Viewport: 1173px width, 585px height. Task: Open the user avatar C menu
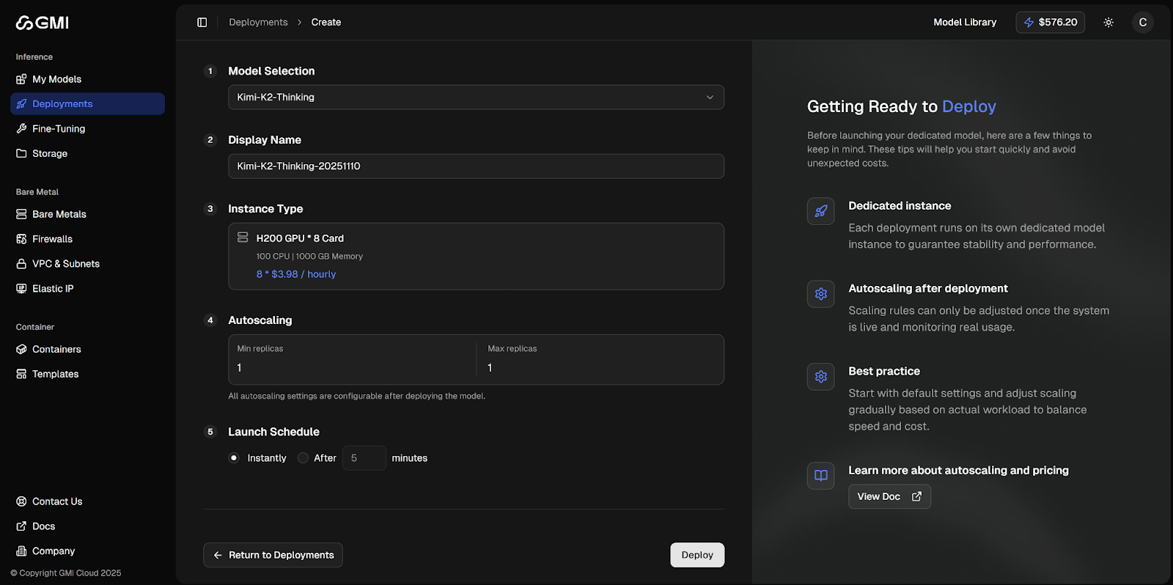pos(1142,23)
